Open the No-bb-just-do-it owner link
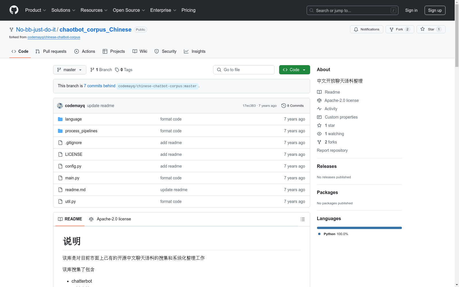Viewport: 459px width, 287px height. point(36,30)
